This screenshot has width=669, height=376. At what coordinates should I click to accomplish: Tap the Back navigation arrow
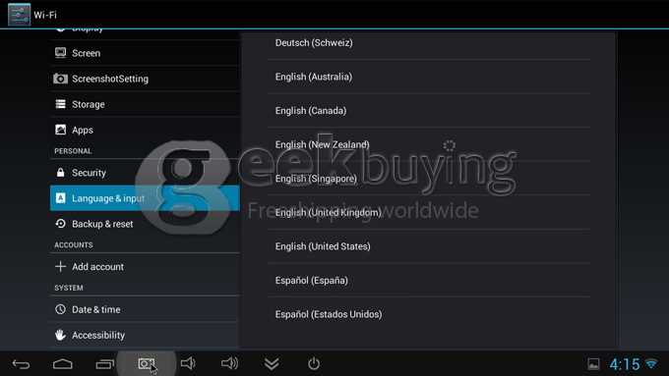21,364
